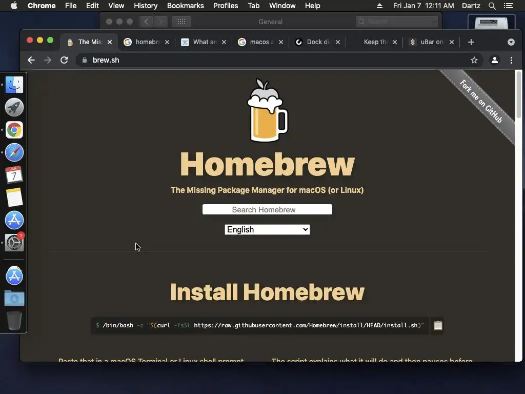Close the 'What ar' tab
The width and height of the screenshot is (525, 394).
pyautogui.click(x=224, y=42)
